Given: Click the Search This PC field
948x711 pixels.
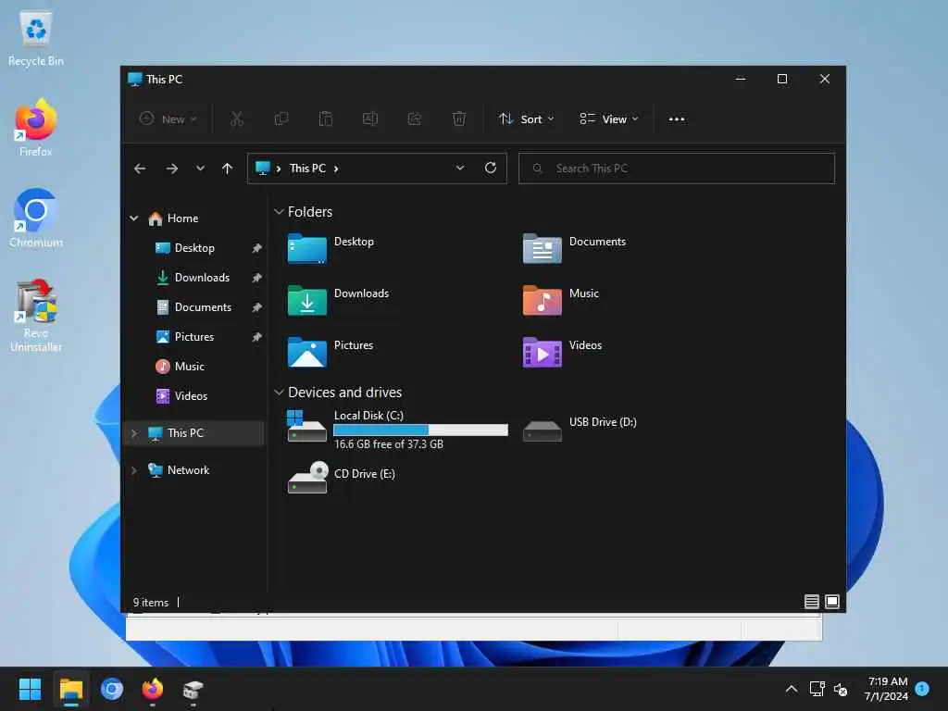Looking at the screenshot, I should point(677,168).
